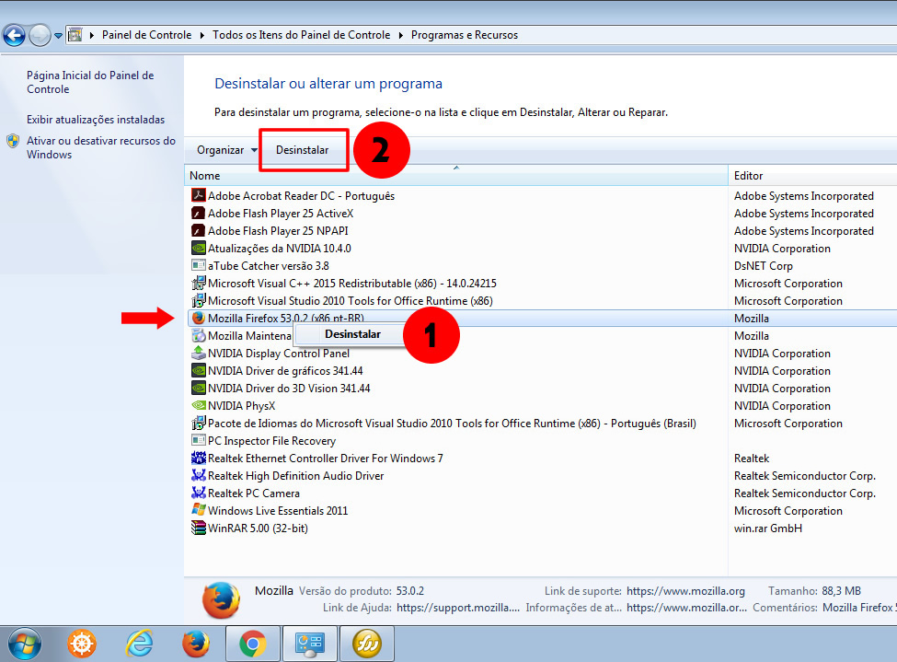The width and height of the screenshot is (897, 662).
Task: Click the Visual C++ 2015 Redistributable icon
Action: pyautogui.click(x=198, y=283)
